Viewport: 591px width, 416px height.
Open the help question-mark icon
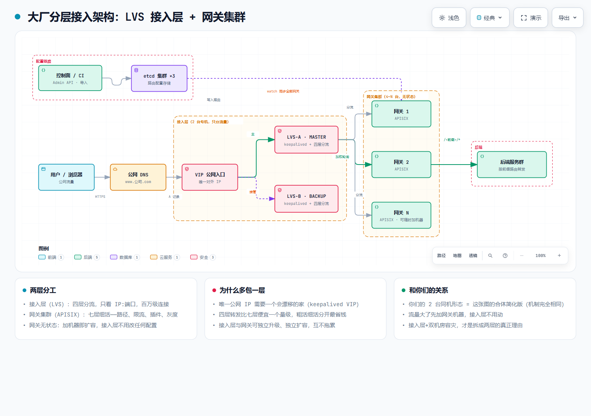[x=505, y=256]
